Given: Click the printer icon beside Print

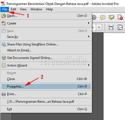Looking at the screenshot, I should pyautogui.click(x=4, y=94).
